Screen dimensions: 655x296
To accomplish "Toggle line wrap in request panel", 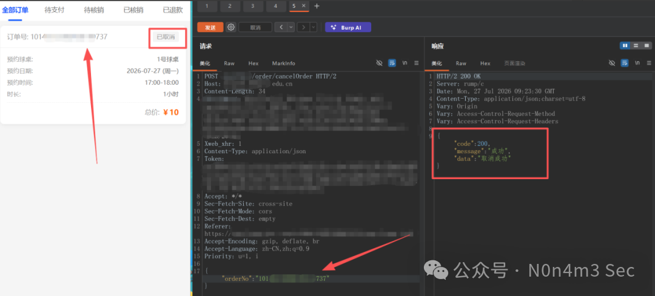I will point(392,63).
